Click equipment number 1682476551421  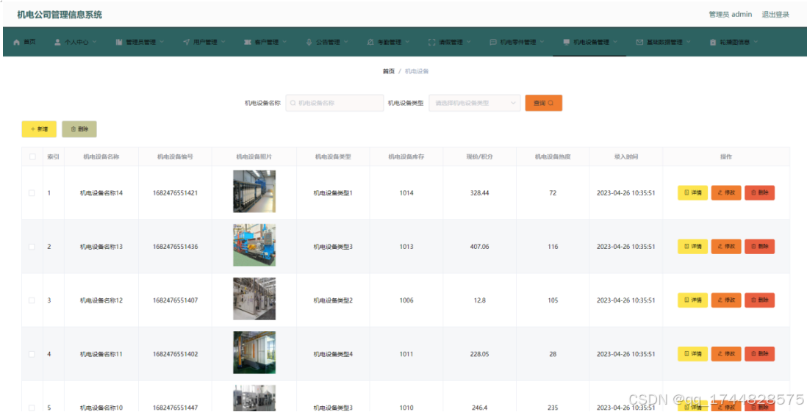point(176,193)
